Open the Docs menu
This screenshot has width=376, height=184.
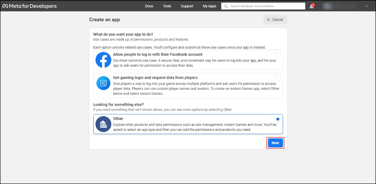coord(149,6)
